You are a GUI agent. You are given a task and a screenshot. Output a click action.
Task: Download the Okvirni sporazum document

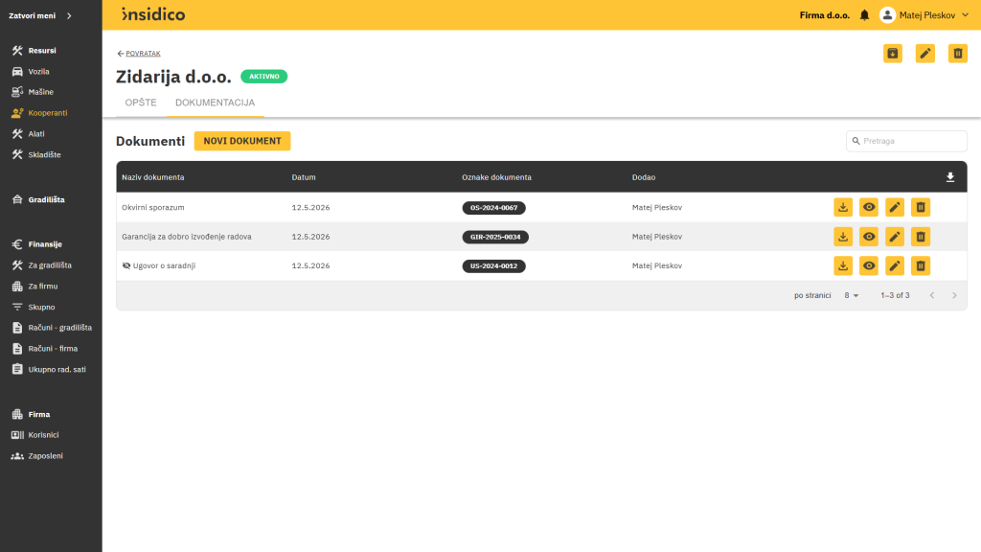pyautogui.click(x=843, y=207)
